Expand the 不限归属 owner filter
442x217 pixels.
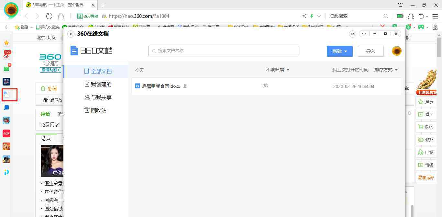coord(277,70)
